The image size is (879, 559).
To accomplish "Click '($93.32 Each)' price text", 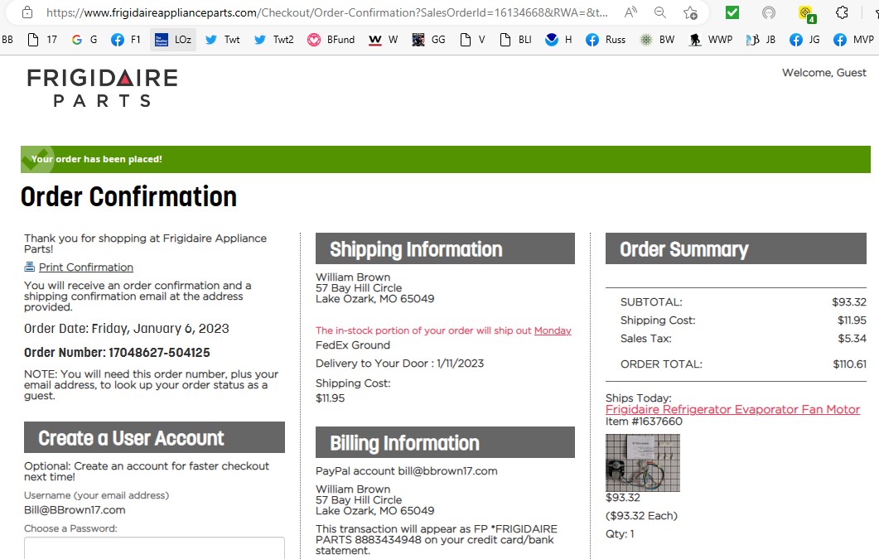I will pyautogui.click(x=642, y=516).
